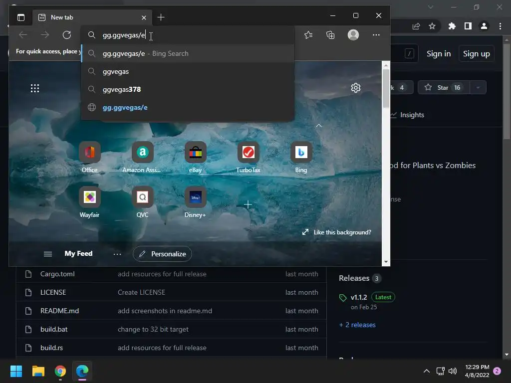Open Edge Favorites star icon
The image size is (511, 383).
308,35
